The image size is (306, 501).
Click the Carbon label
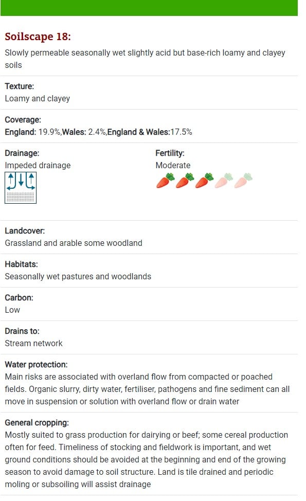(x=19, y=297)
